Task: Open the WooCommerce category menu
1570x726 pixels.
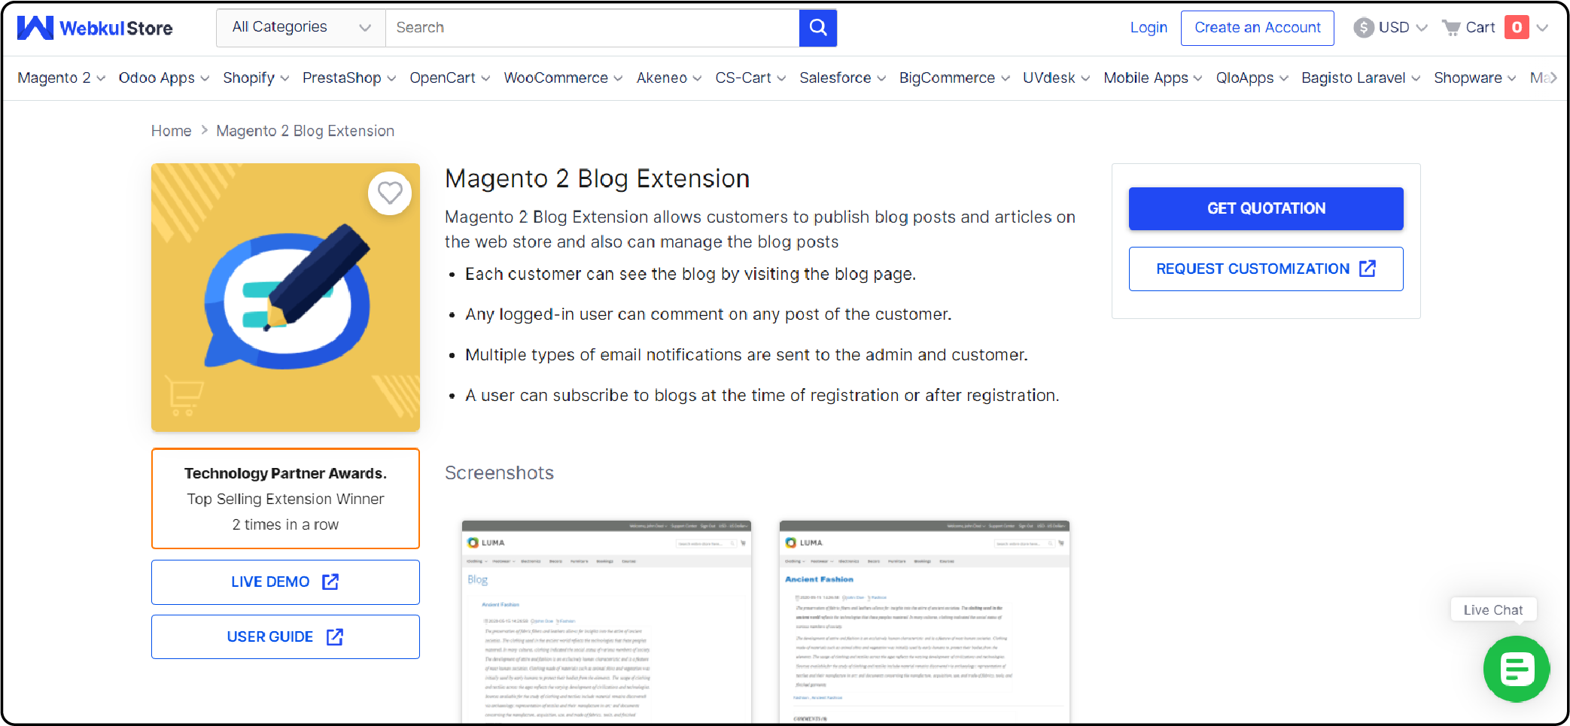Action: click(563, 78)
